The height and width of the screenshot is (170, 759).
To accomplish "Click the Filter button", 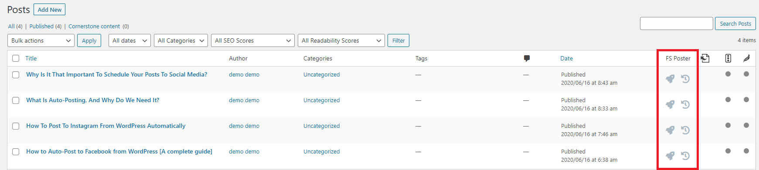I will click(x=398, y=40).
